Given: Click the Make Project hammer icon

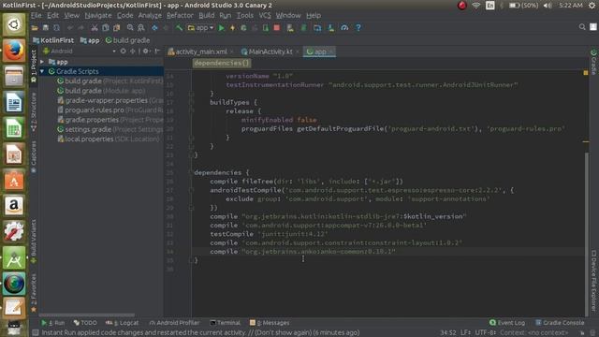Looking at the screenshot, I should pos(179,28).
